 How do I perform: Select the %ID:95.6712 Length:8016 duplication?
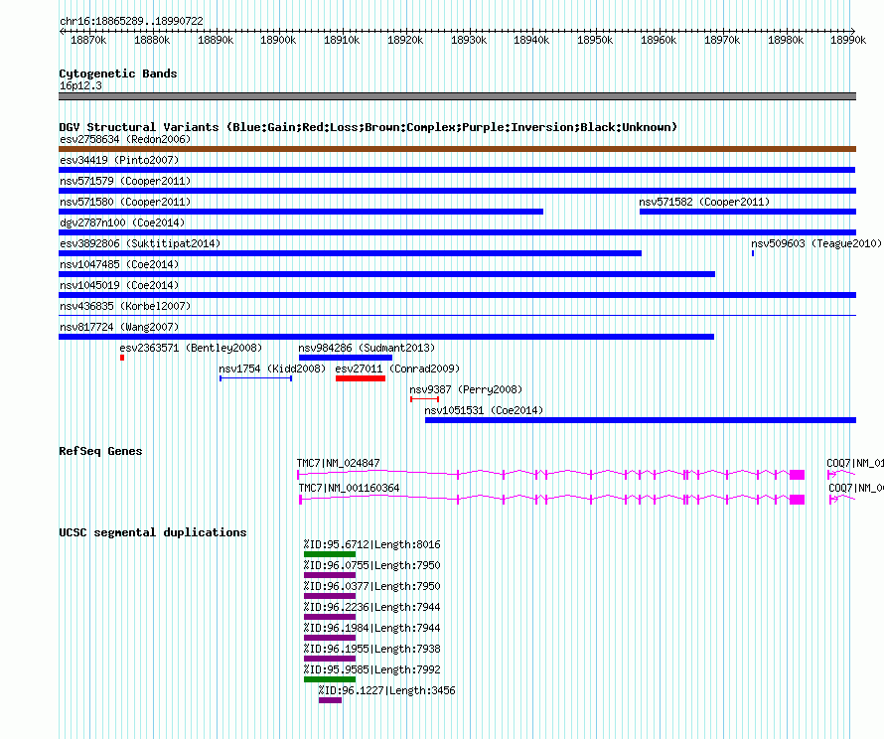(x=372, y=544)
